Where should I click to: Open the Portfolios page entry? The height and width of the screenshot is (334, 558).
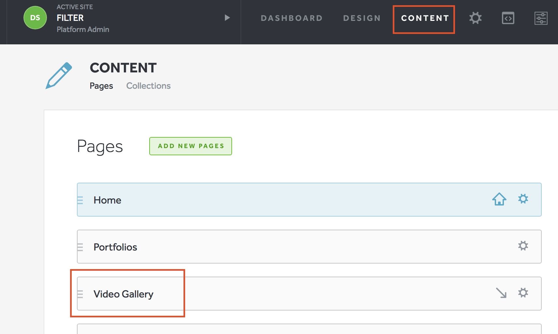[x=115, y=247]
